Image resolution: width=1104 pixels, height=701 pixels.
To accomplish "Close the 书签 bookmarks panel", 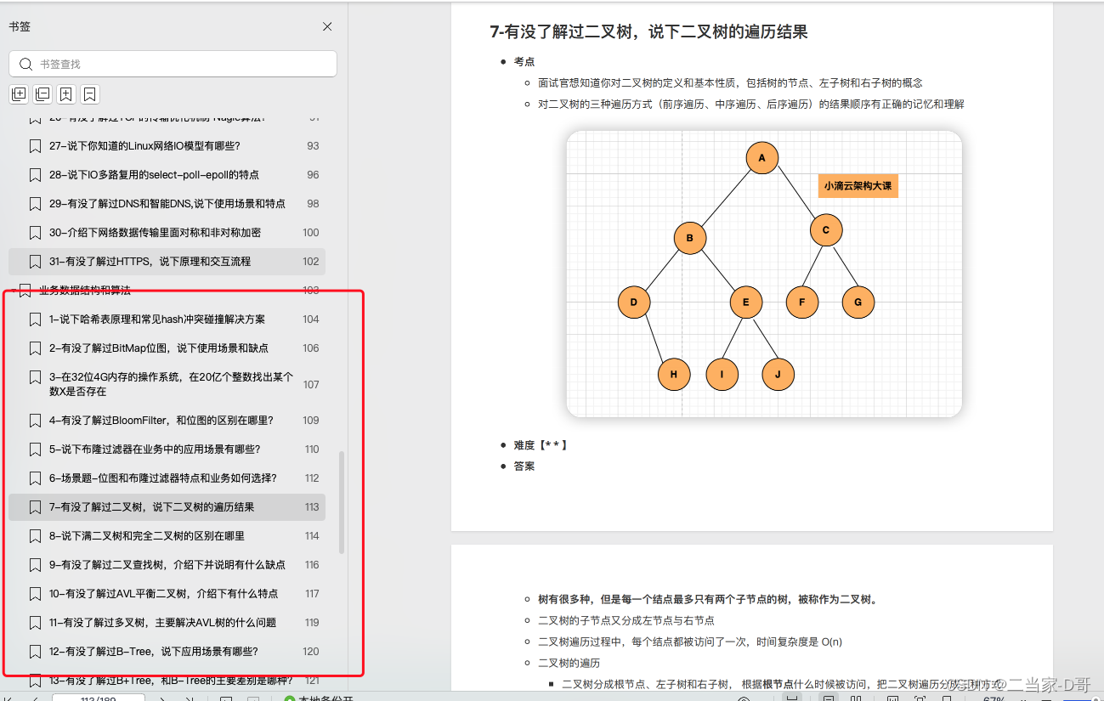I will tap(327, 26).
